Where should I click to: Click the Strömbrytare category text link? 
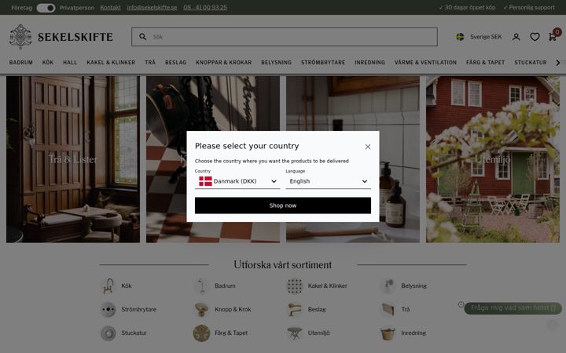point(138,309)
